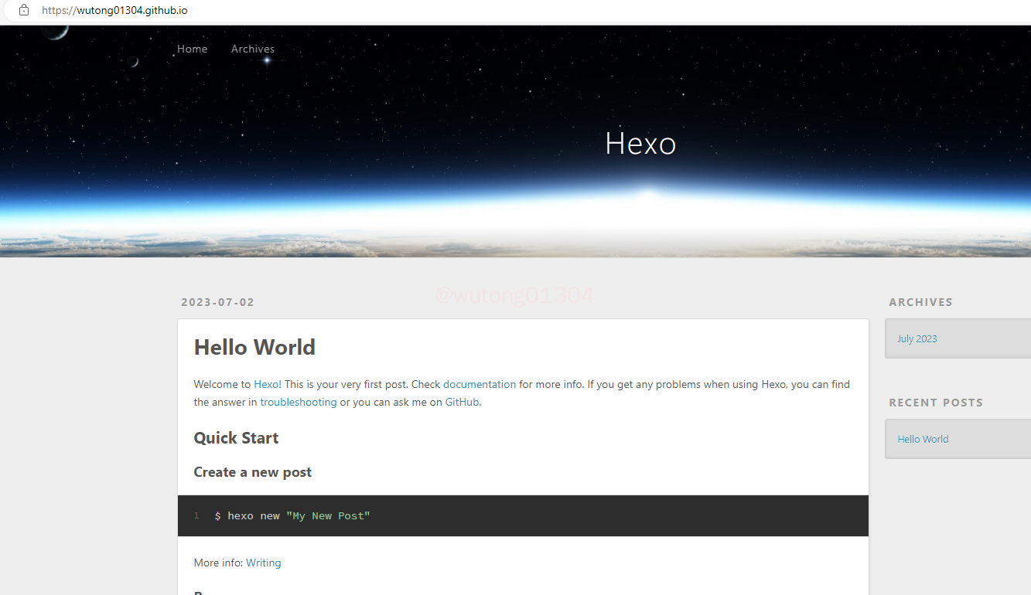
Task: Click the ARCHIVES sidebar widget heading
Action: (920, 302)
